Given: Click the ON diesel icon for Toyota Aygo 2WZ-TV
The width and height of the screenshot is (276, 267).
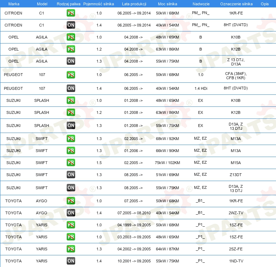Looking at the screenshot, I should [71, 213].
